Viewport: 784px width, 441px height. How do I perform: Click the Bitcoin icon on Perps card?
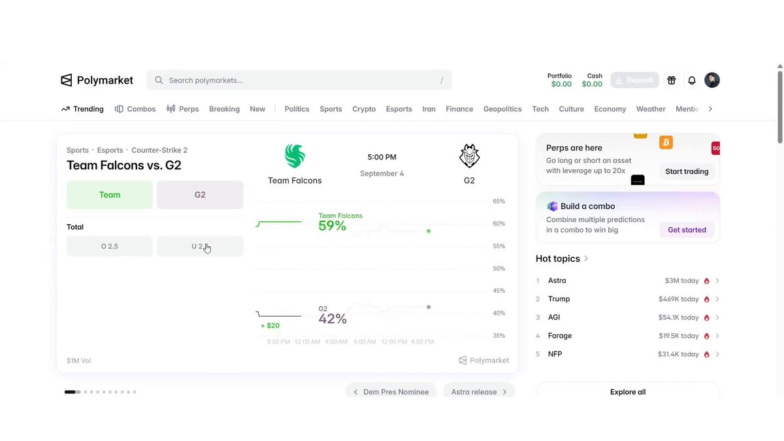click(666, 142)
